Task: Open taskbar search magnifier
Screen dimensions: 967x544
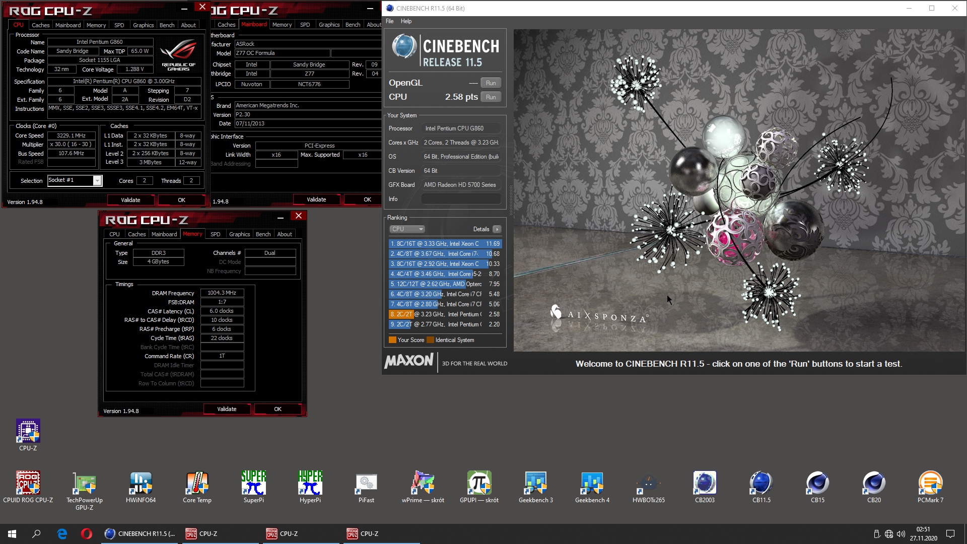Action: tap(36, 534)
